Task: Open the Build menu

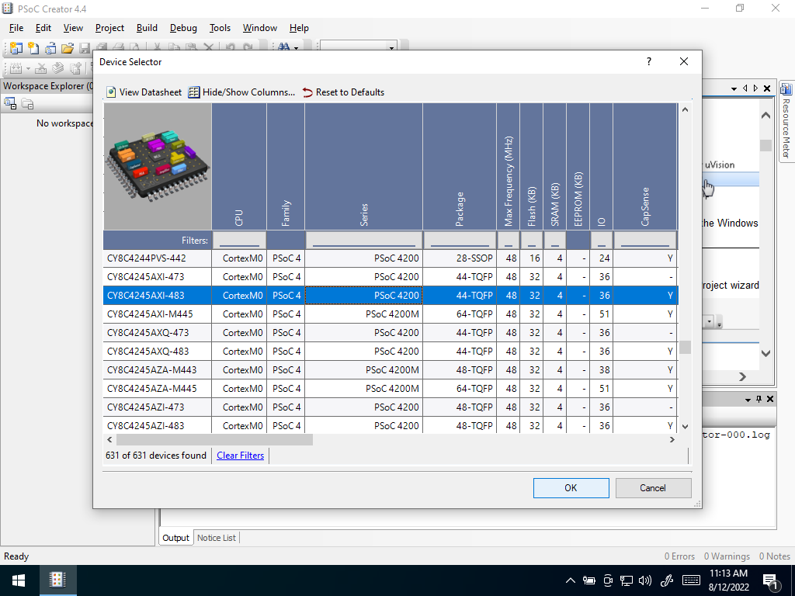Action: 147,28
